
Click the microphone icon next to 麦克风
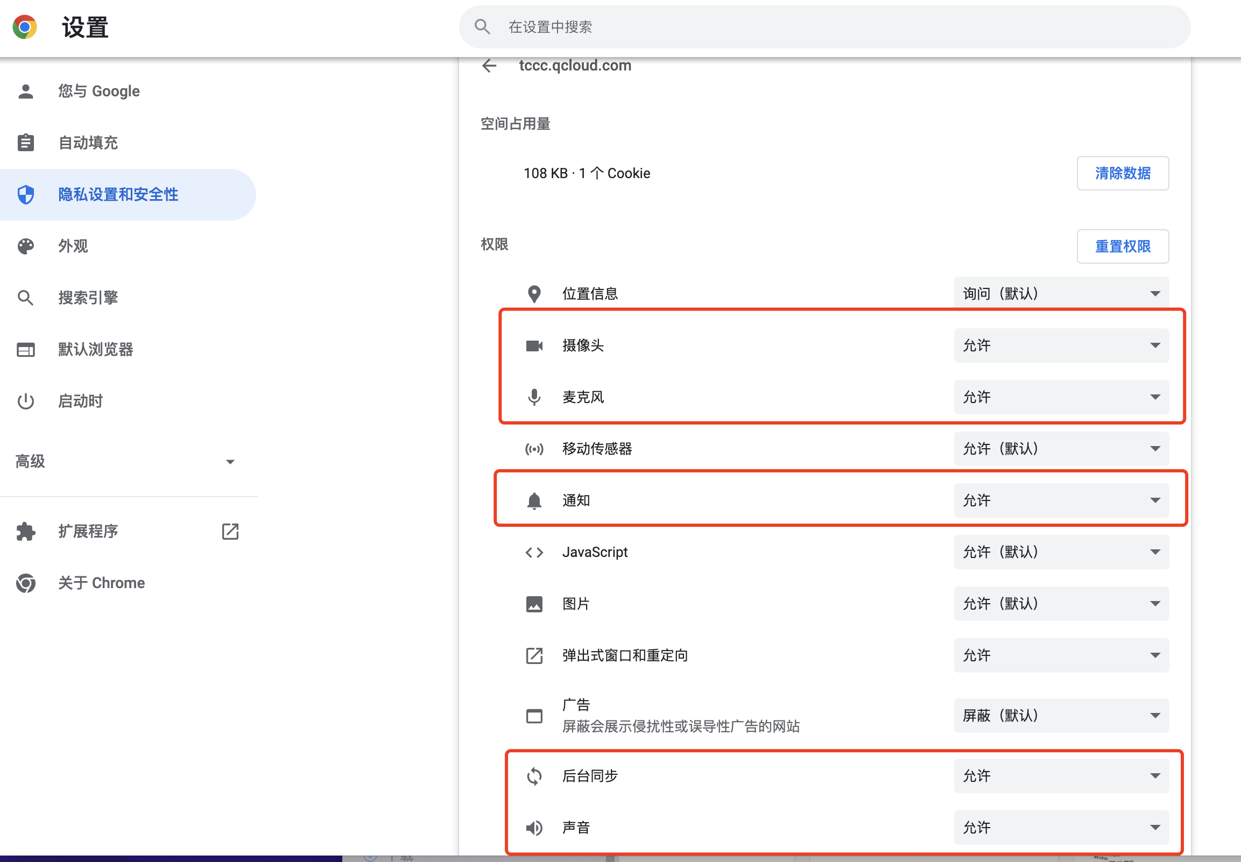click(x=534, y=397)
